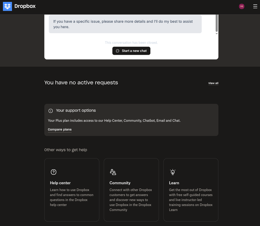
Task: Click the Learn lightbulb icon
Action: 173,172
